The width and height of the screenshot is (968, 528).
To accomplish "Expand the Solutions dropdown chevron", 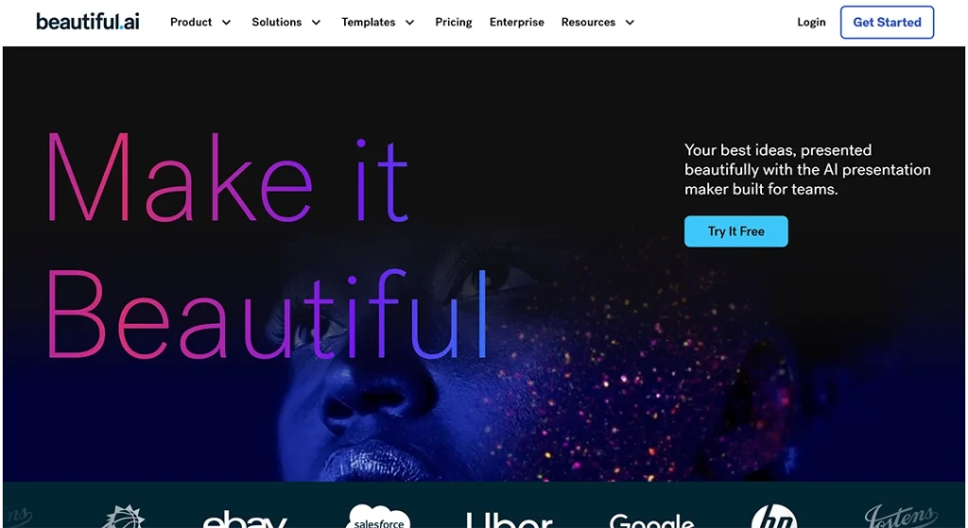I will click(x=316, y=23).
